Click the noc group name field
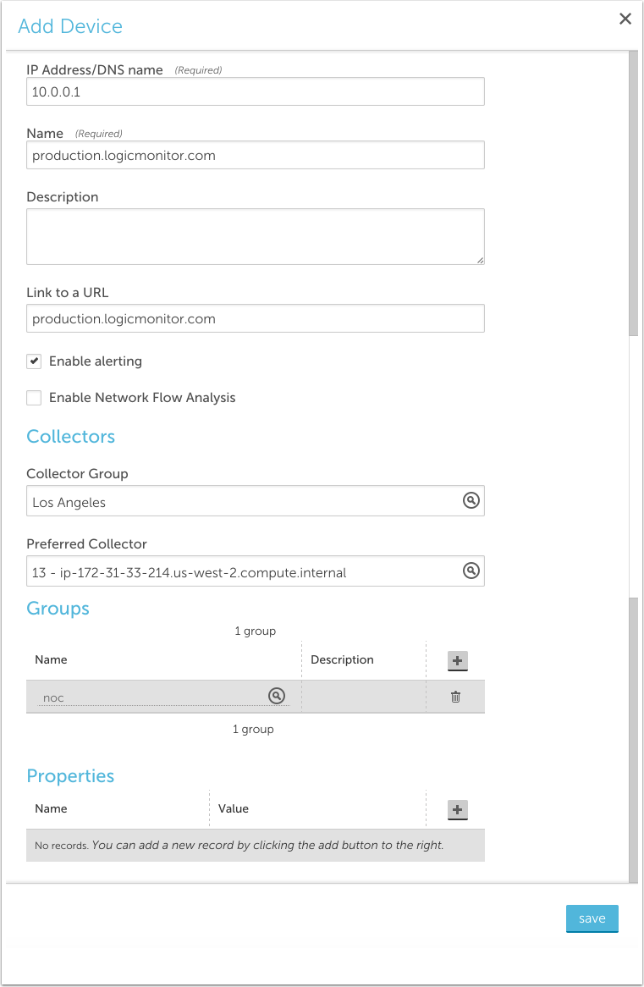 click(152, 698)
